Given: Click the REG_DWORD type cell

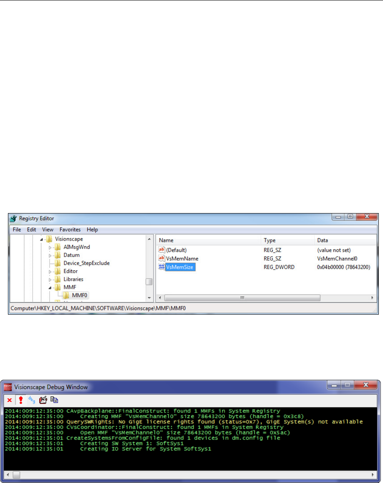Looking at the screenshot, I should [x=279, y=267].
